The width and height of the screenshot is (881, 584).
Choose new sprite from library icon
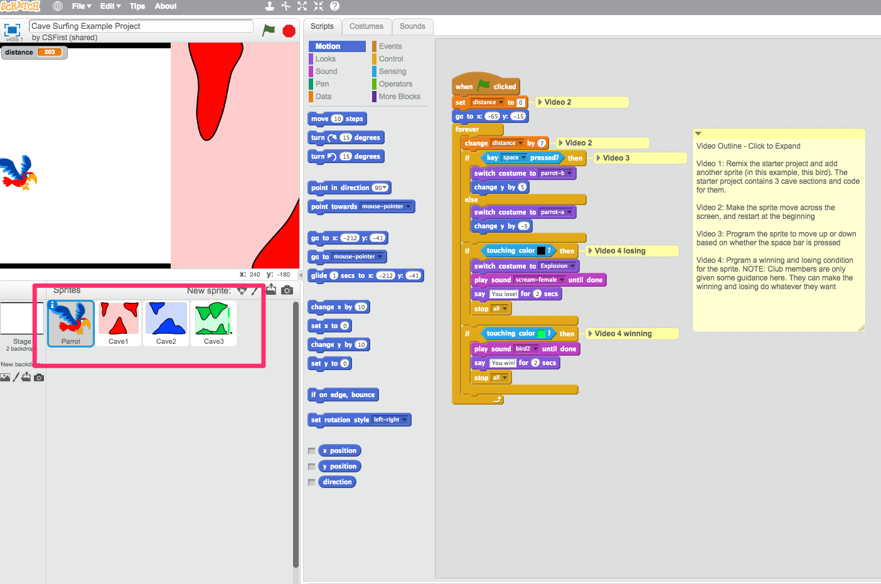(x=242, y=290)
